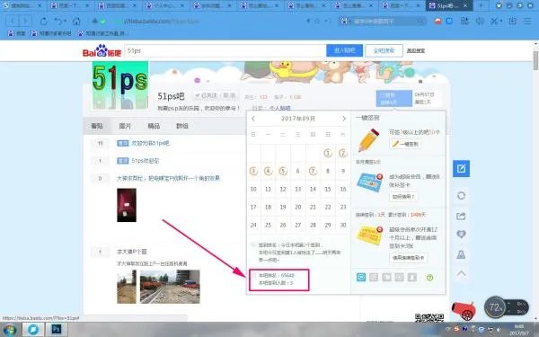
Task: Open the browser home page icon
Action: [76, 22]
